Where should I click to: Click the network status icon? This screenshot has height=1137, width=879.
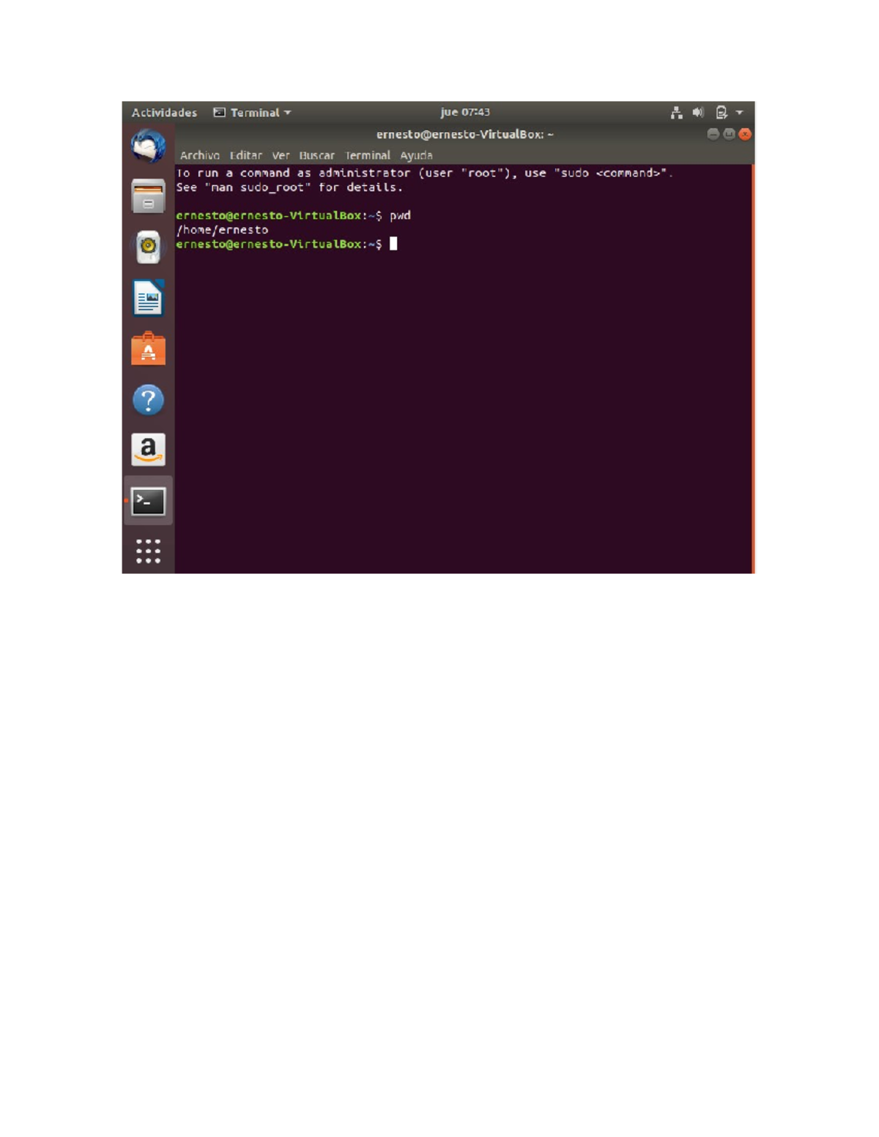[676, 113]
